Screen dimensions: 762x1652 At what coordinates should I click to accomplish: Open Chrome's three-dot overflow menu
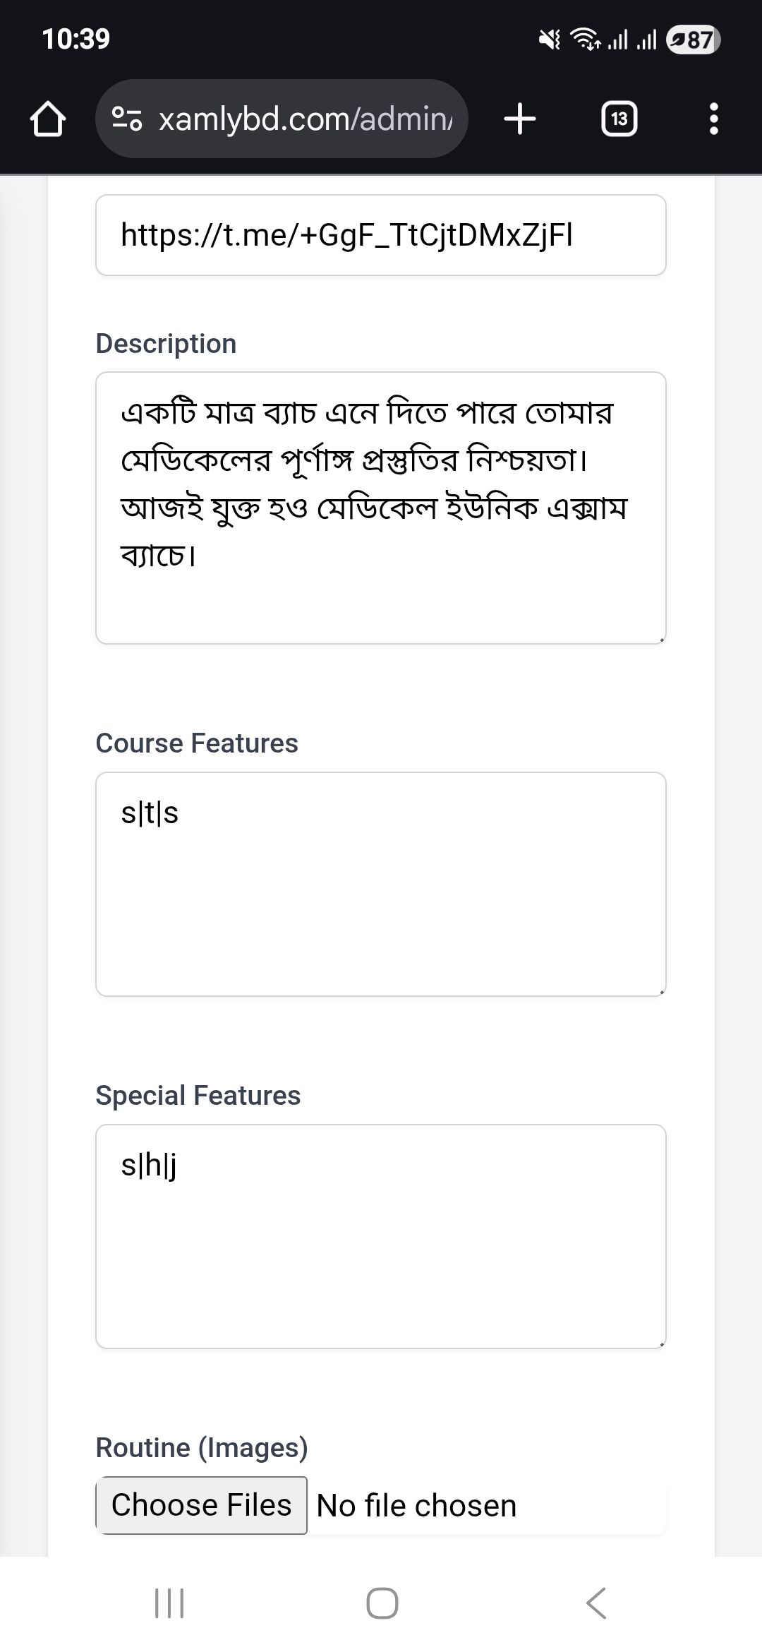[x=713, y=119]
